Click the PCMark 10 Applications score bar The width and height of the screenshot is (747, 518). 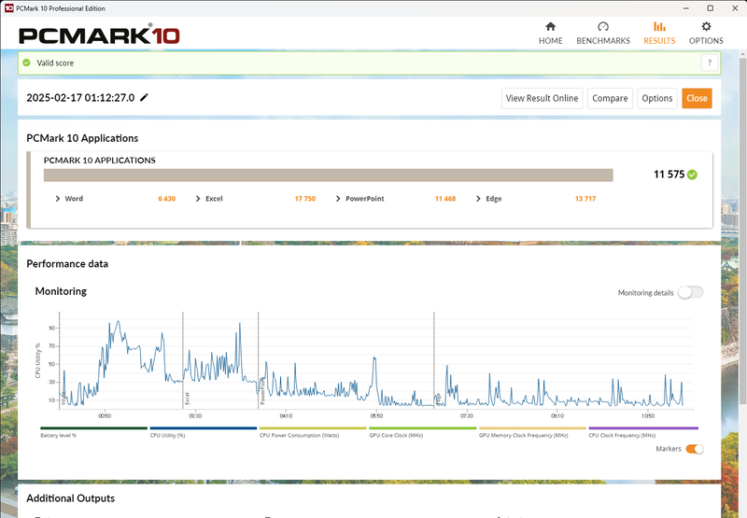329,175
